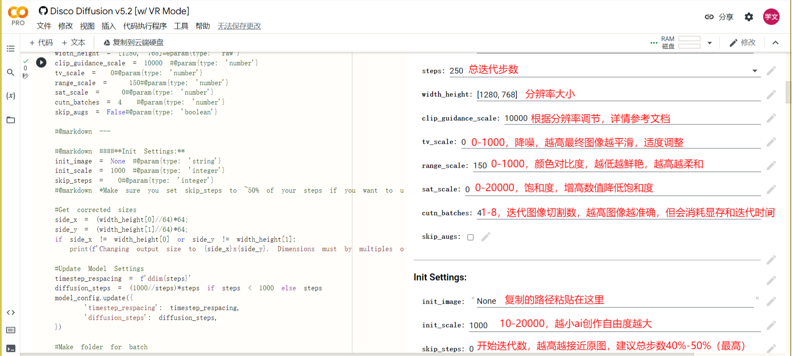Open Colab settings gear icon
792x356 pixels.
click(x=749, y=17)
